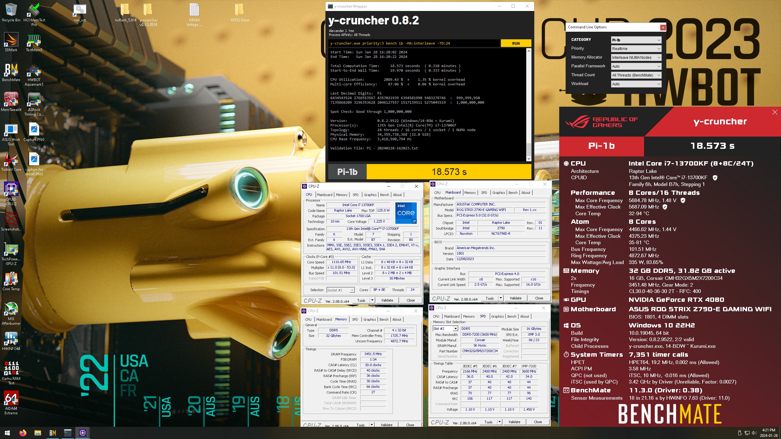Screen dimensions: 781x439
Task: Expand Tools arrow in CPU-Z CPU window
Action: point(372,300)
